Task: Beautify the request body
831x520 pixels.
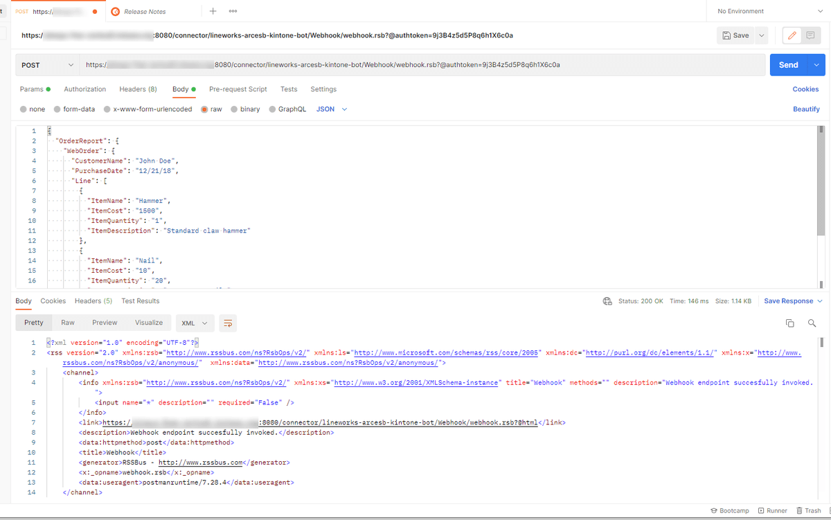Action: click(806, 109)
